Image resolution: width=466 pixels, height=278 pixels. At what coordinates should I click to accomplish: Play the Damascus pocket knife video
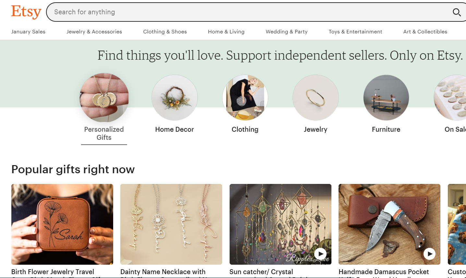pyautogui.click(x=430, y=254)
